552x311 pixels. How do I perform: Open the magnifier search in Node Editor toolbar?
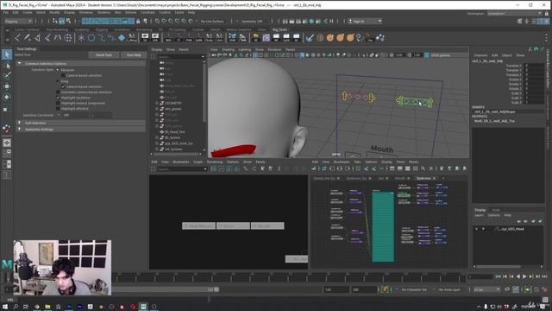click(423, 169)
